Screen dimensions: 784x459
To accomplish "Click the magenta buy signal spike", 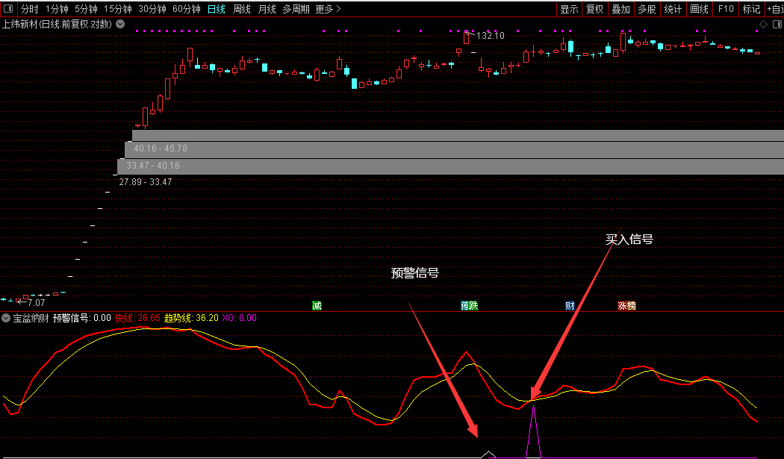I will (533, 433).
